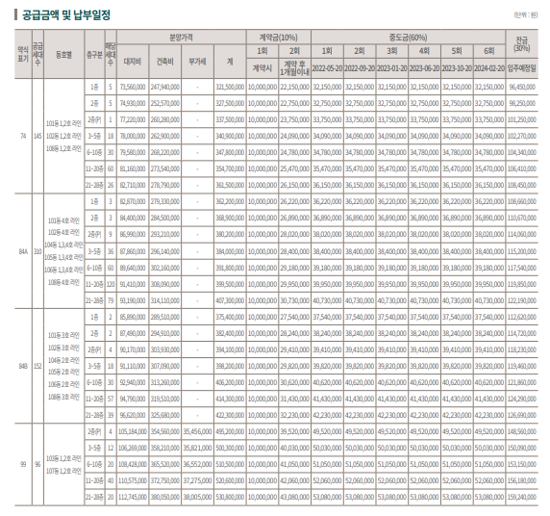Click the '계약 후 1개월이내' header cell
Image resolution: width=550 pixels, height=516 pixels.
click(x=294, y=68)
